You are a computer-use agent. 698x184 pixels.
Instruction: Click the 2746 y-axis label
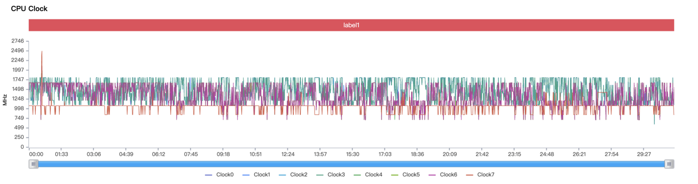click(x=17, y=41)
